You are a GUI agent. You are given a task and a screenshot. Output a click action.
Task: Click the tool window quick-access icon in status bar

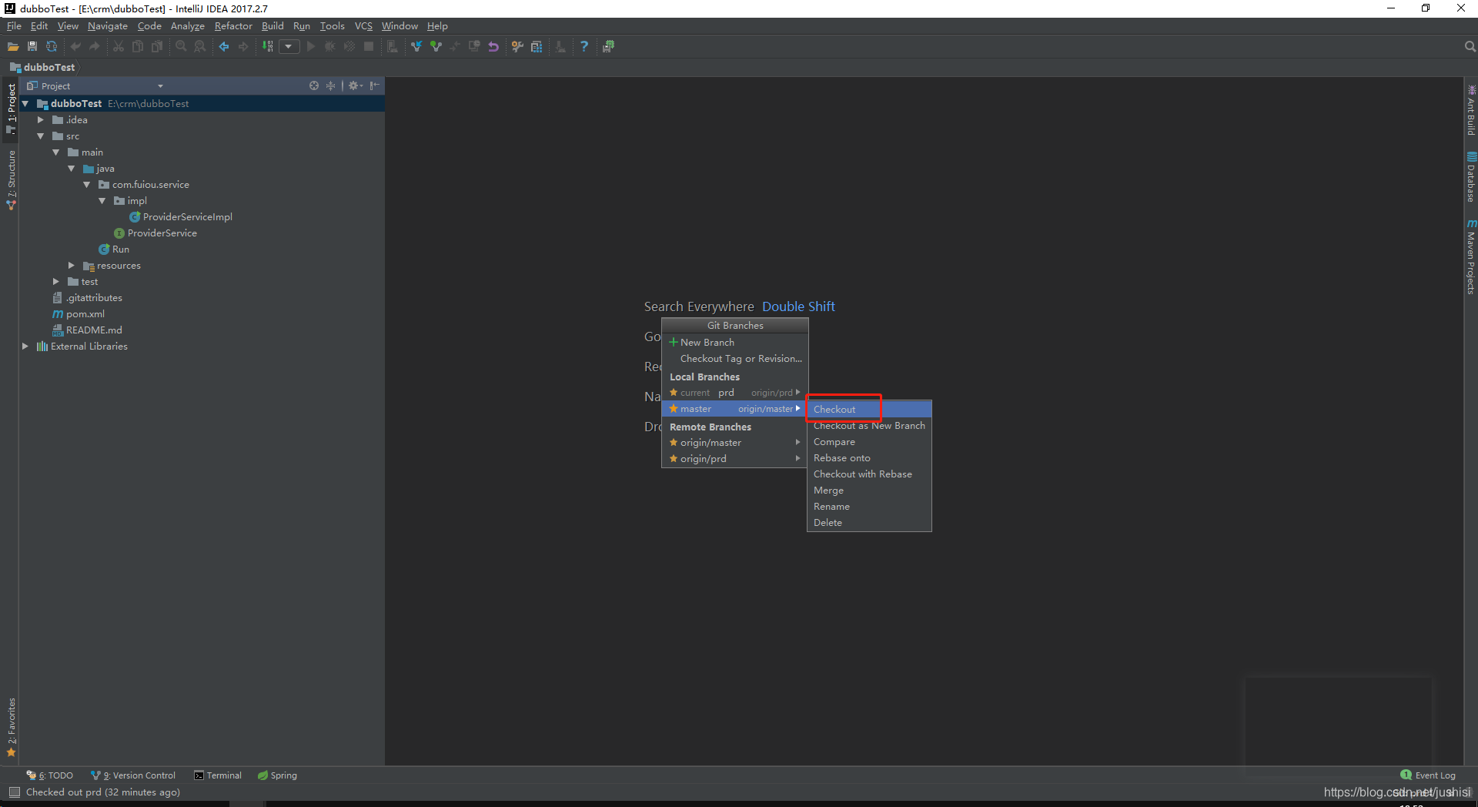[14, 792]
